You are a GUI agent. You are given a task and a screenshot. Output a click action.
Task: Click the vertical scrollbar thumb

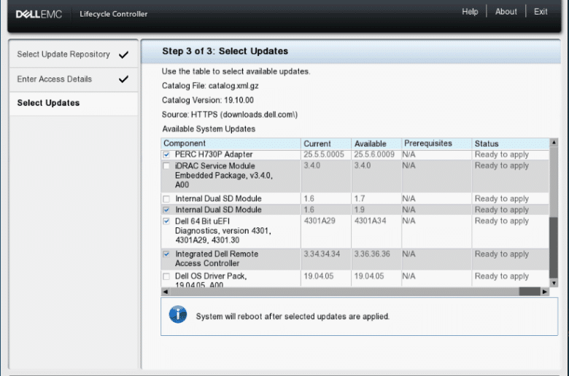point(554,247)
